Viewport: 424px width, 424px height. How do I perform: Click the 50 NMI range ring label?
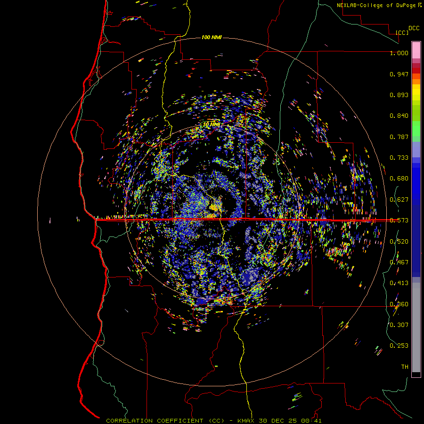(212, 125)
